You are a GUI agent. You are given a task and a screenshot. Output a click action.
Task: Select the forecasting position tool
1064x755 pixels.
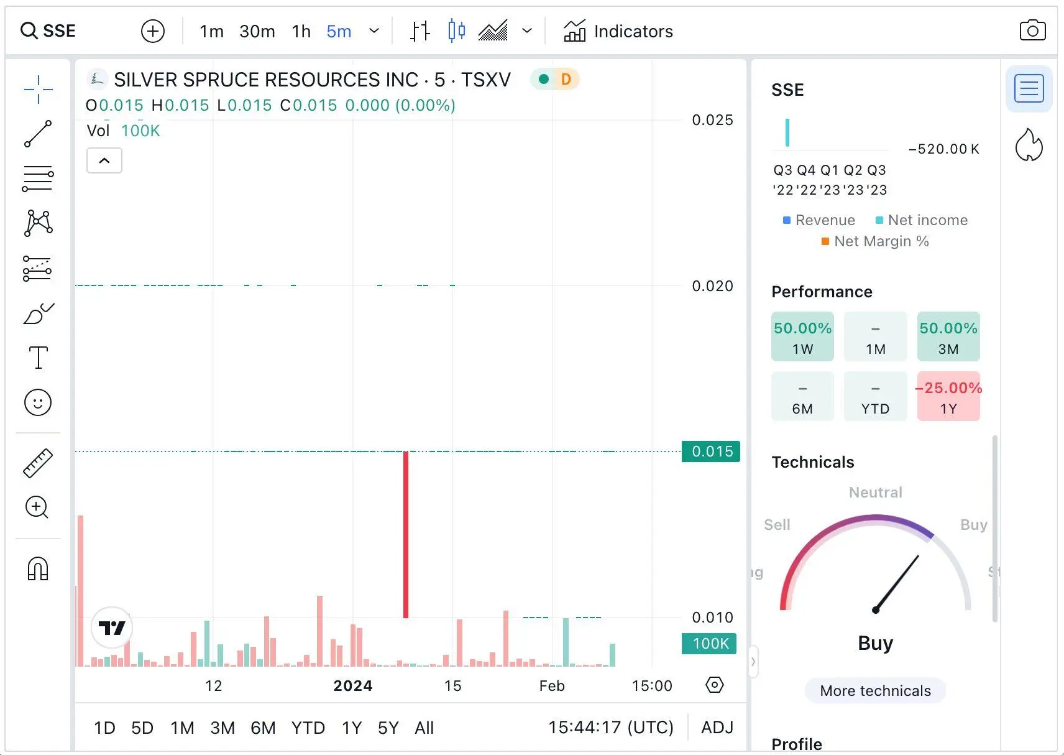tap(38, 269)
